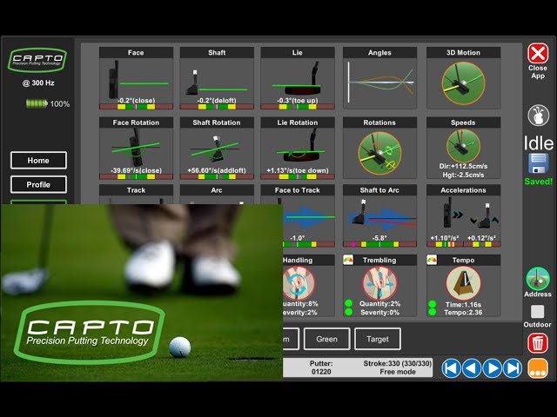The width and height of the screenshot is (557, 417).
Task: Click the Stroke:330 (330/330) text
Action: [398, 363]
